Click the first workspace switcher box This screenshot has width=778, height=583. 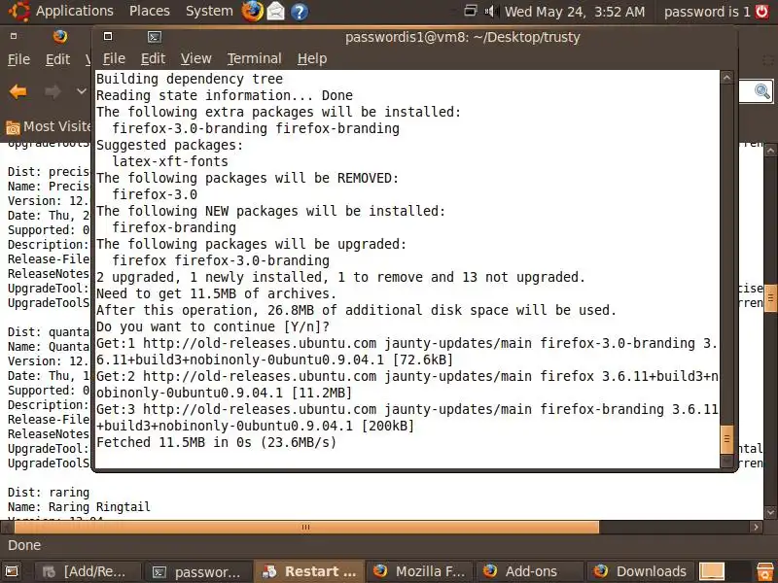(x=712, y=571)
